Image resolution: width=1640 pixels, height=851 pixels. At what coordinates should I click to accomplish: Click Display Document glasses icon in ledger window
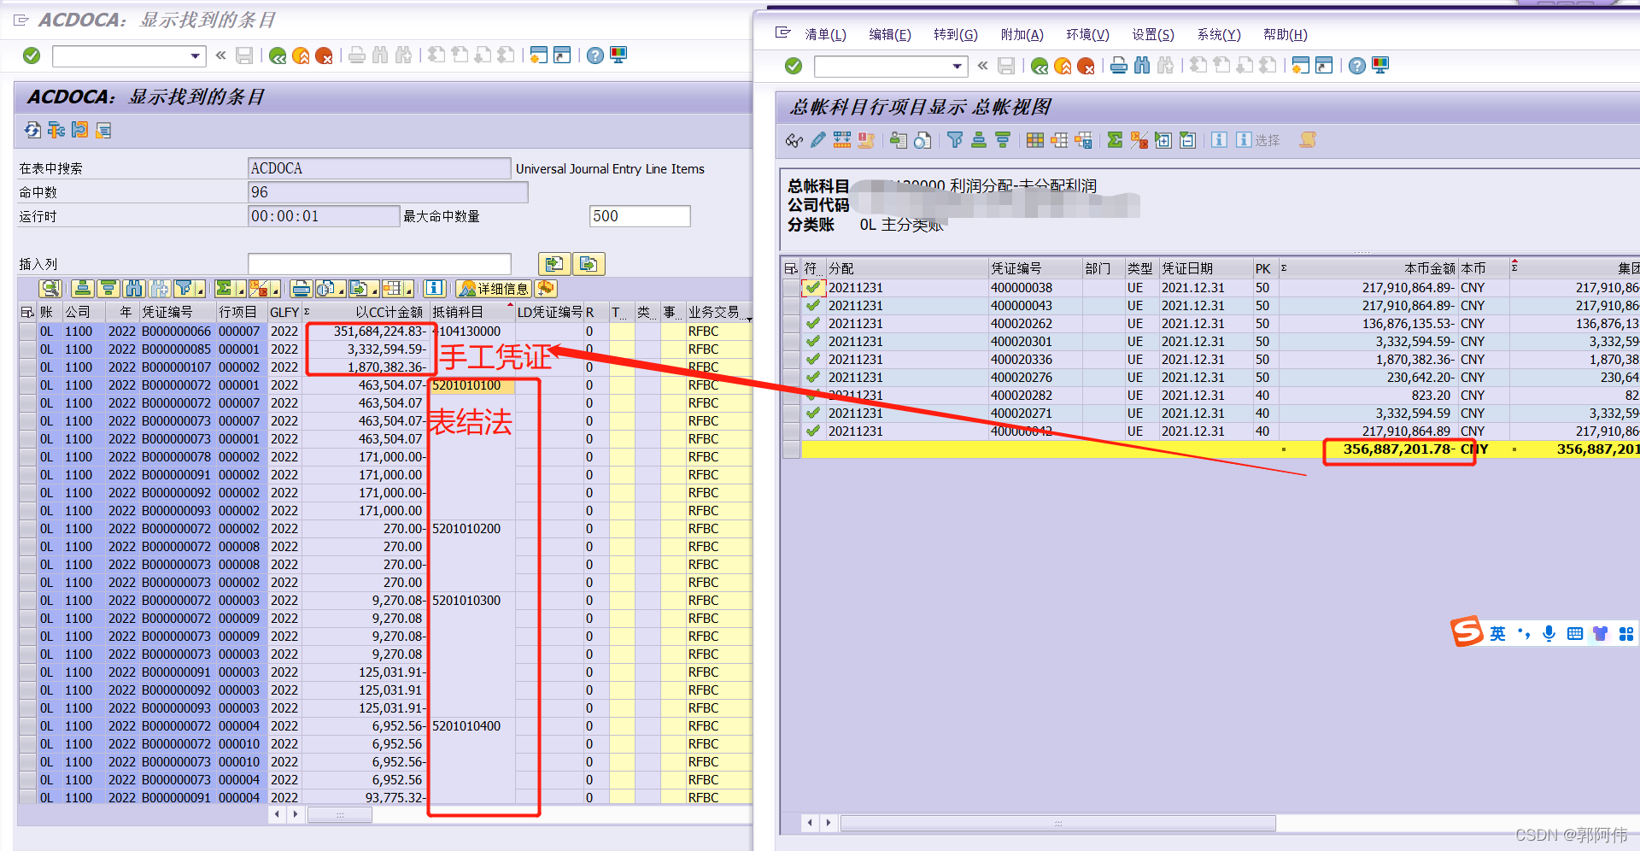click(x=794, y=140)
